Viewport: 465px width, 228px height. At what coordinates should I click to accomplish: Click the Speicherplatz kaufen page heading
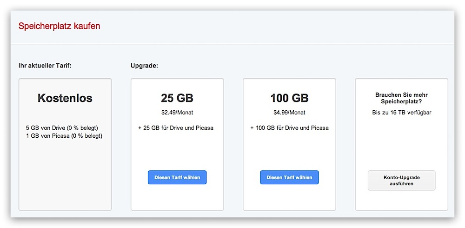(59, 26)
